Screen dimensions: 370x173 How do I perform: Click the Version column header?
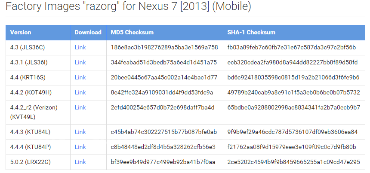[21, 33]
